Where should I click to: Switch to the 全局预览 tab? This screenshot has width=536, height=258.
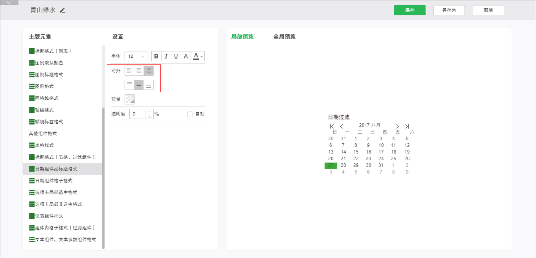click(x=284, y=37)
